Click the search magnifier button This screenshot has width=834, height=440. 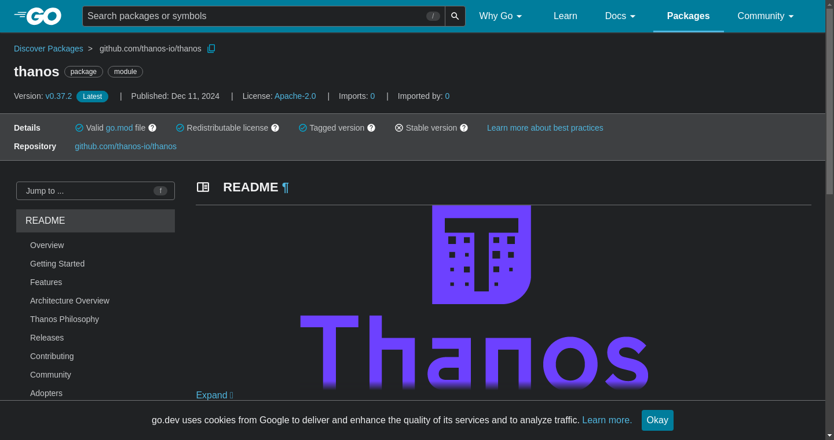point(455,16)
